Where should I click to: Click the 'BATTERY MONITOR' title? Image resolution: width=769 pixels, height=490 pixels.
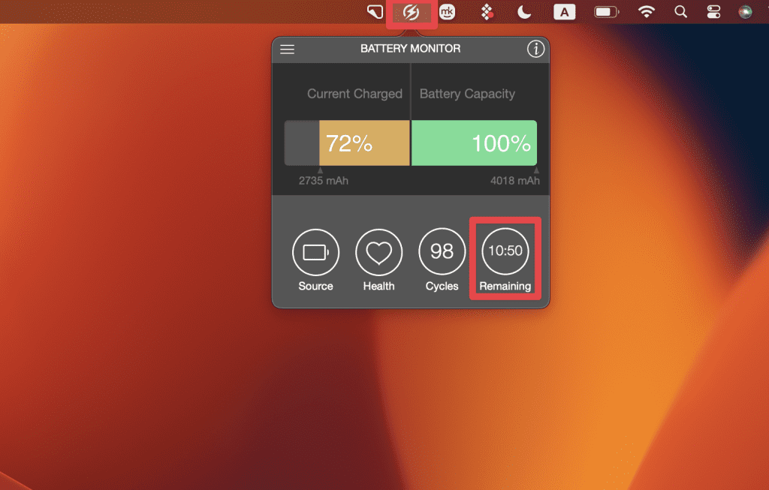pos(411,49)
